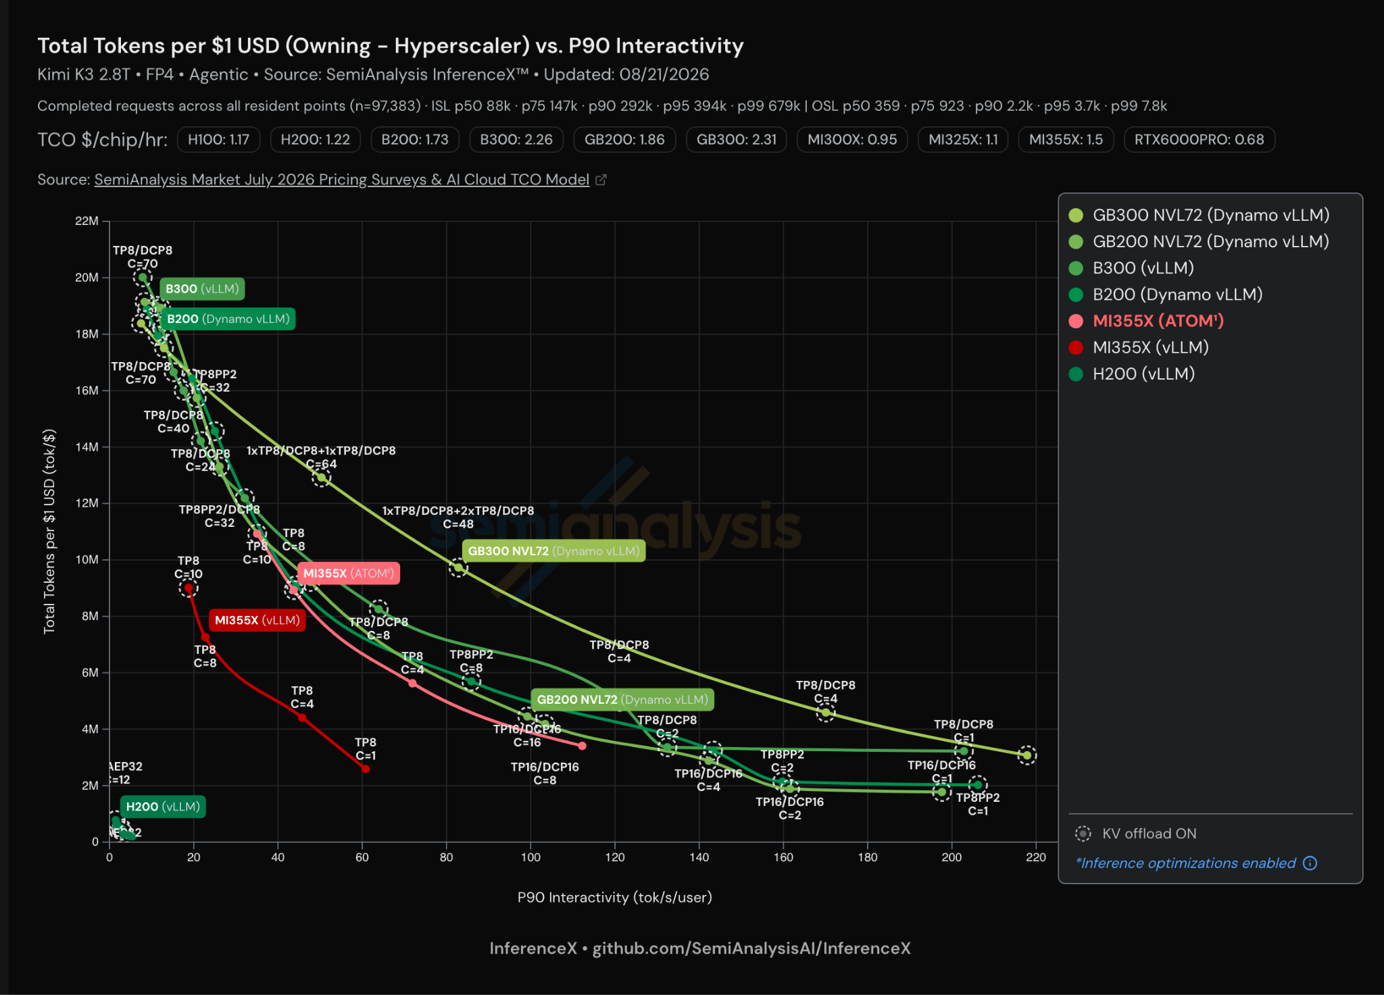This screenshot has width=1384, height=995.
Task: Toggle the B200 (Dynamo vLLM) legend entry
Action: point(1166,295)
